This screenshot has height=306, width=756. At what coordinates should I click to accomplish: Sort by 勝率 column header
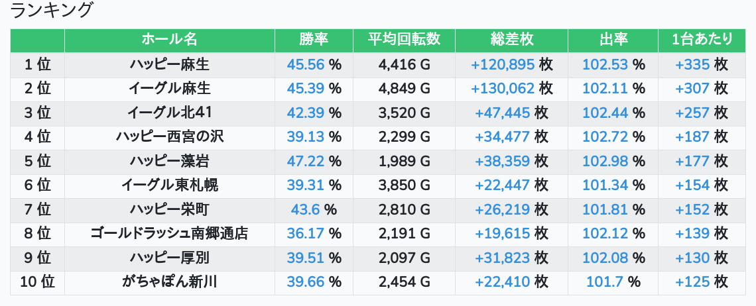pos(314,40)
